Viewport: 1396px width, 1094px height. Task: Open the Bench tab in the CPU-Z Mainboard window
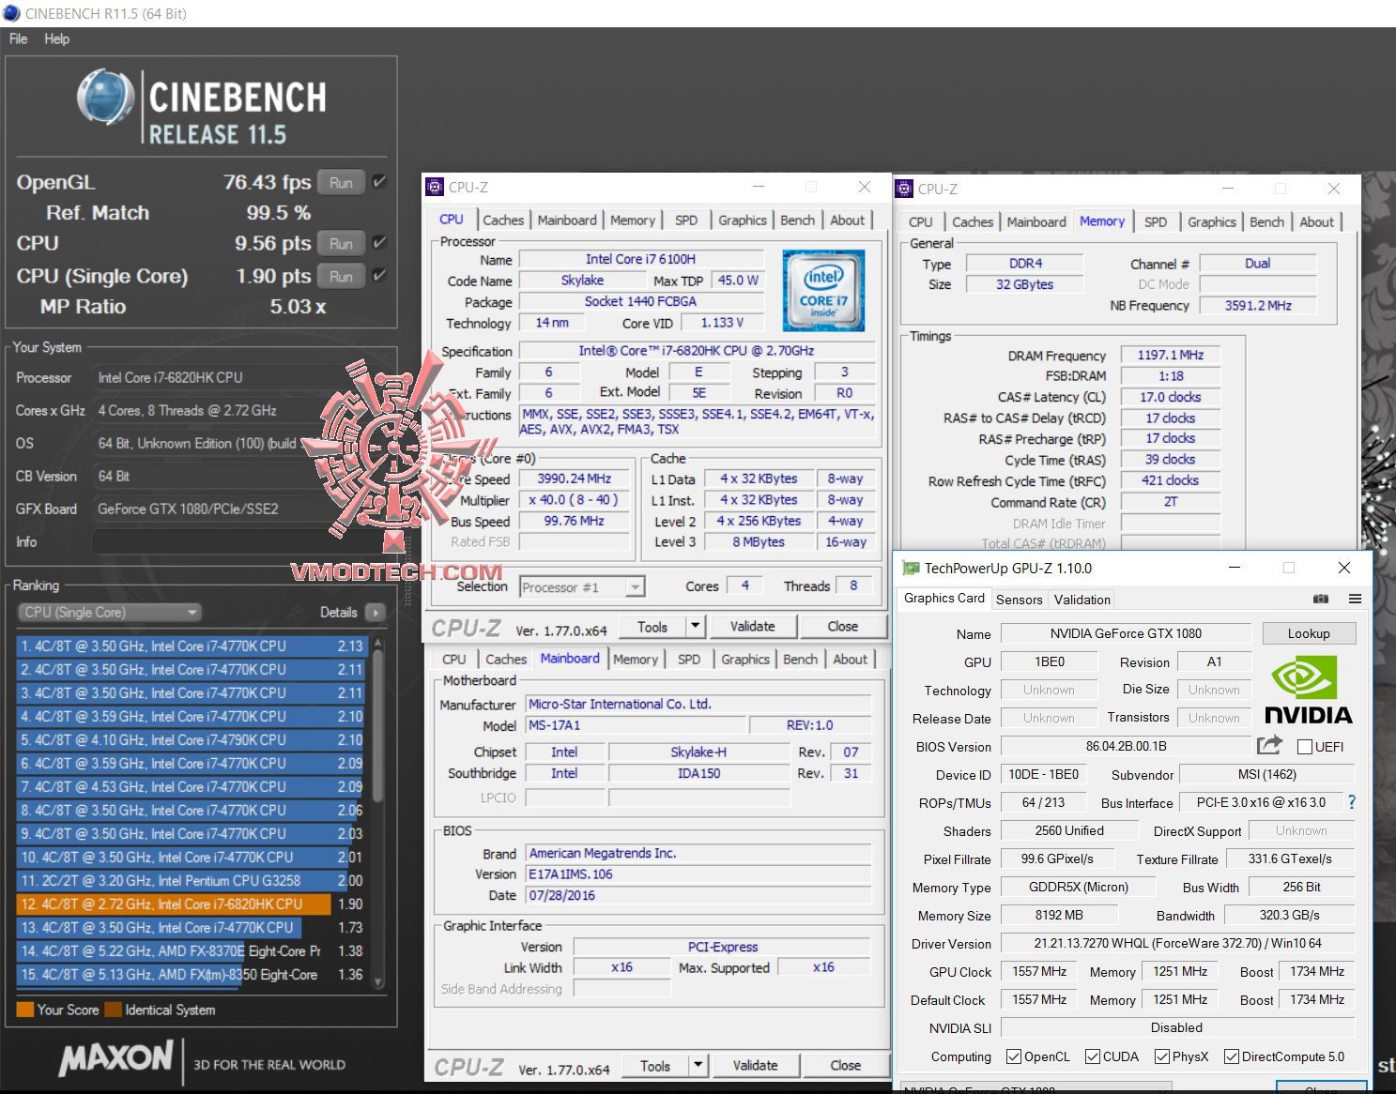(801, 660)
